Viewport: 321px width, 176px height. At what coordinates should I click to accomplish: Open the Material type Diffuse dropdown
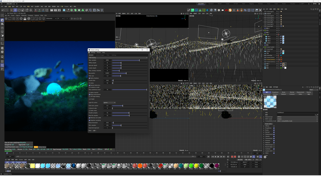[x=297, y=117]
